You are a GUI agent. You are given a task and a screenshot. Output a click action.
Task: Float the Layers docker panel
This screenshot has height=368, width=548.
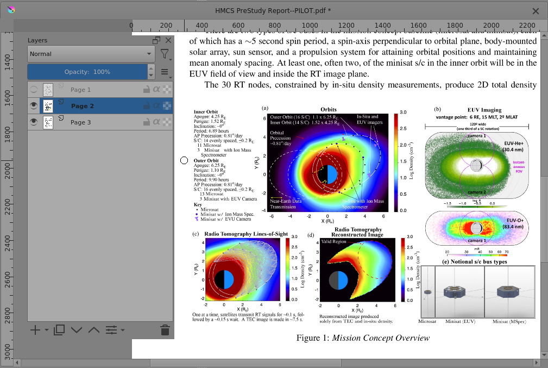click(156, 40)
